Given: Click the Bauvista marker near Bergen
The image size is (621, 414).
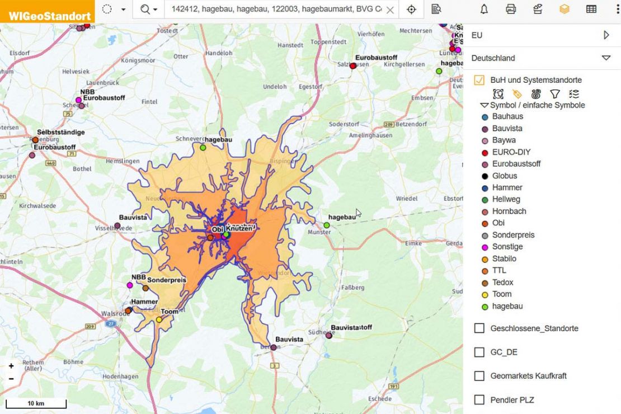Looking at the screenshot, I should (x=273, y=347).
